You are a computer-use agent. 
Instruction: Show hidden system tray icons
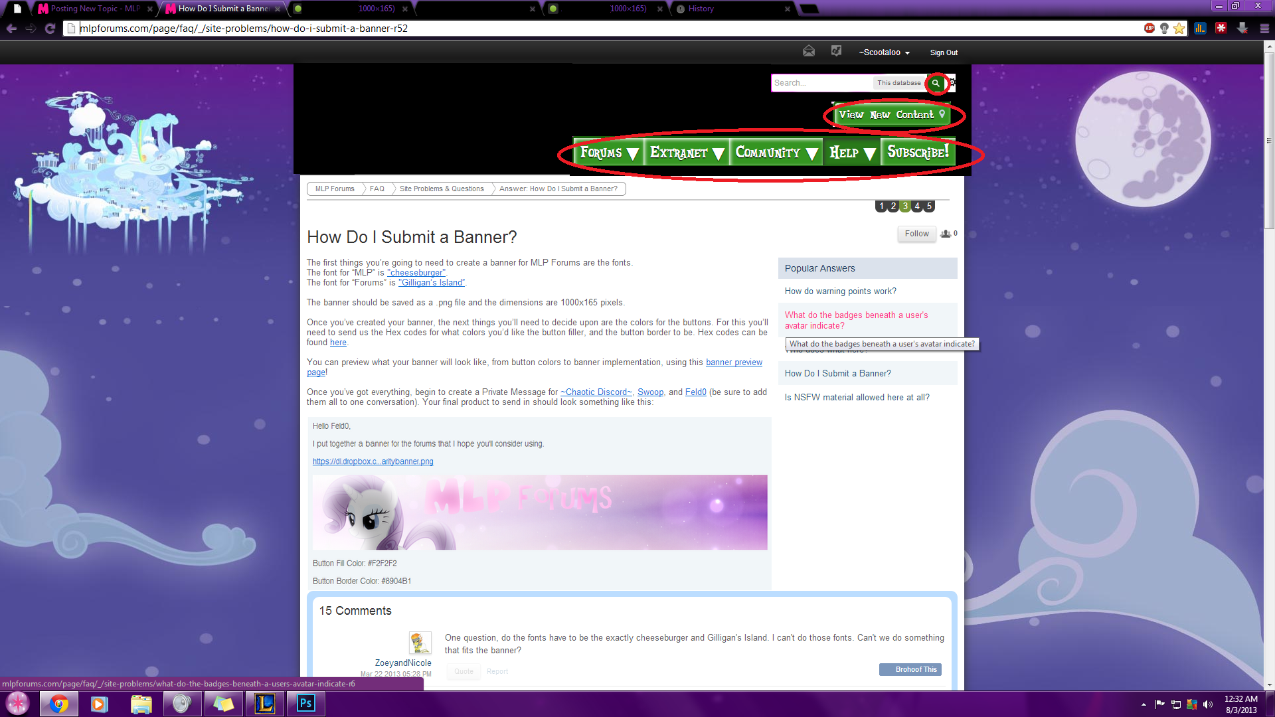[1144, 704]
